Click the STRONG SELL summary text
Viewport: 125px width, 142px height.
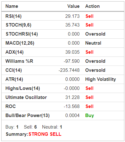pyautogui.click(x=45, y=134)
